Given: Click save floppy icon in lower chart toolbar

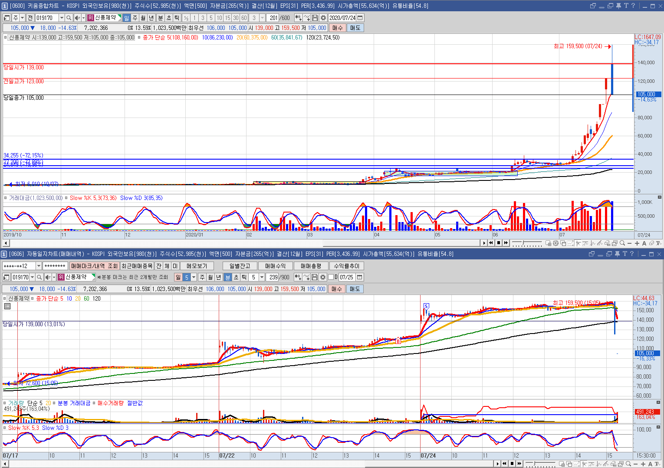Looking at the screenshot, I should [315, 277].
